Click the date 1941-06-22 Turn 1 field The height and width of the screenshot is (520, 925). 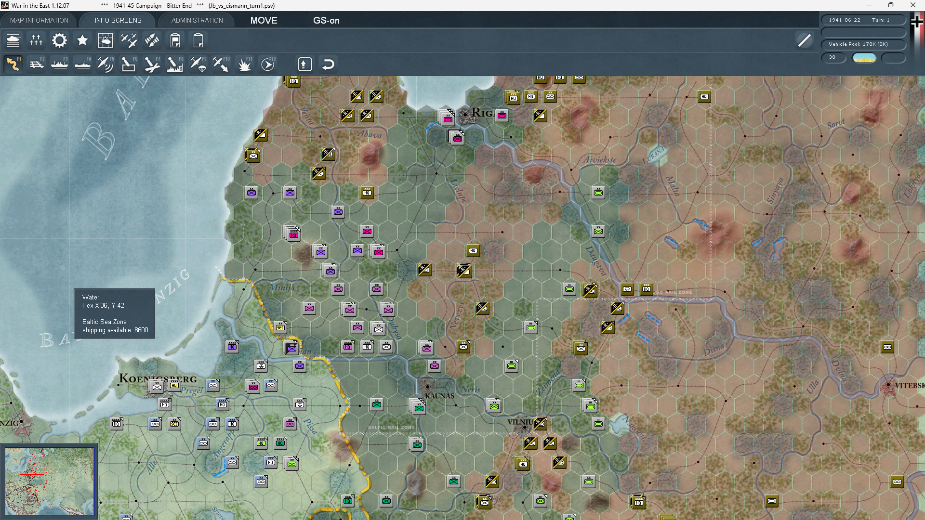[863, 20]
